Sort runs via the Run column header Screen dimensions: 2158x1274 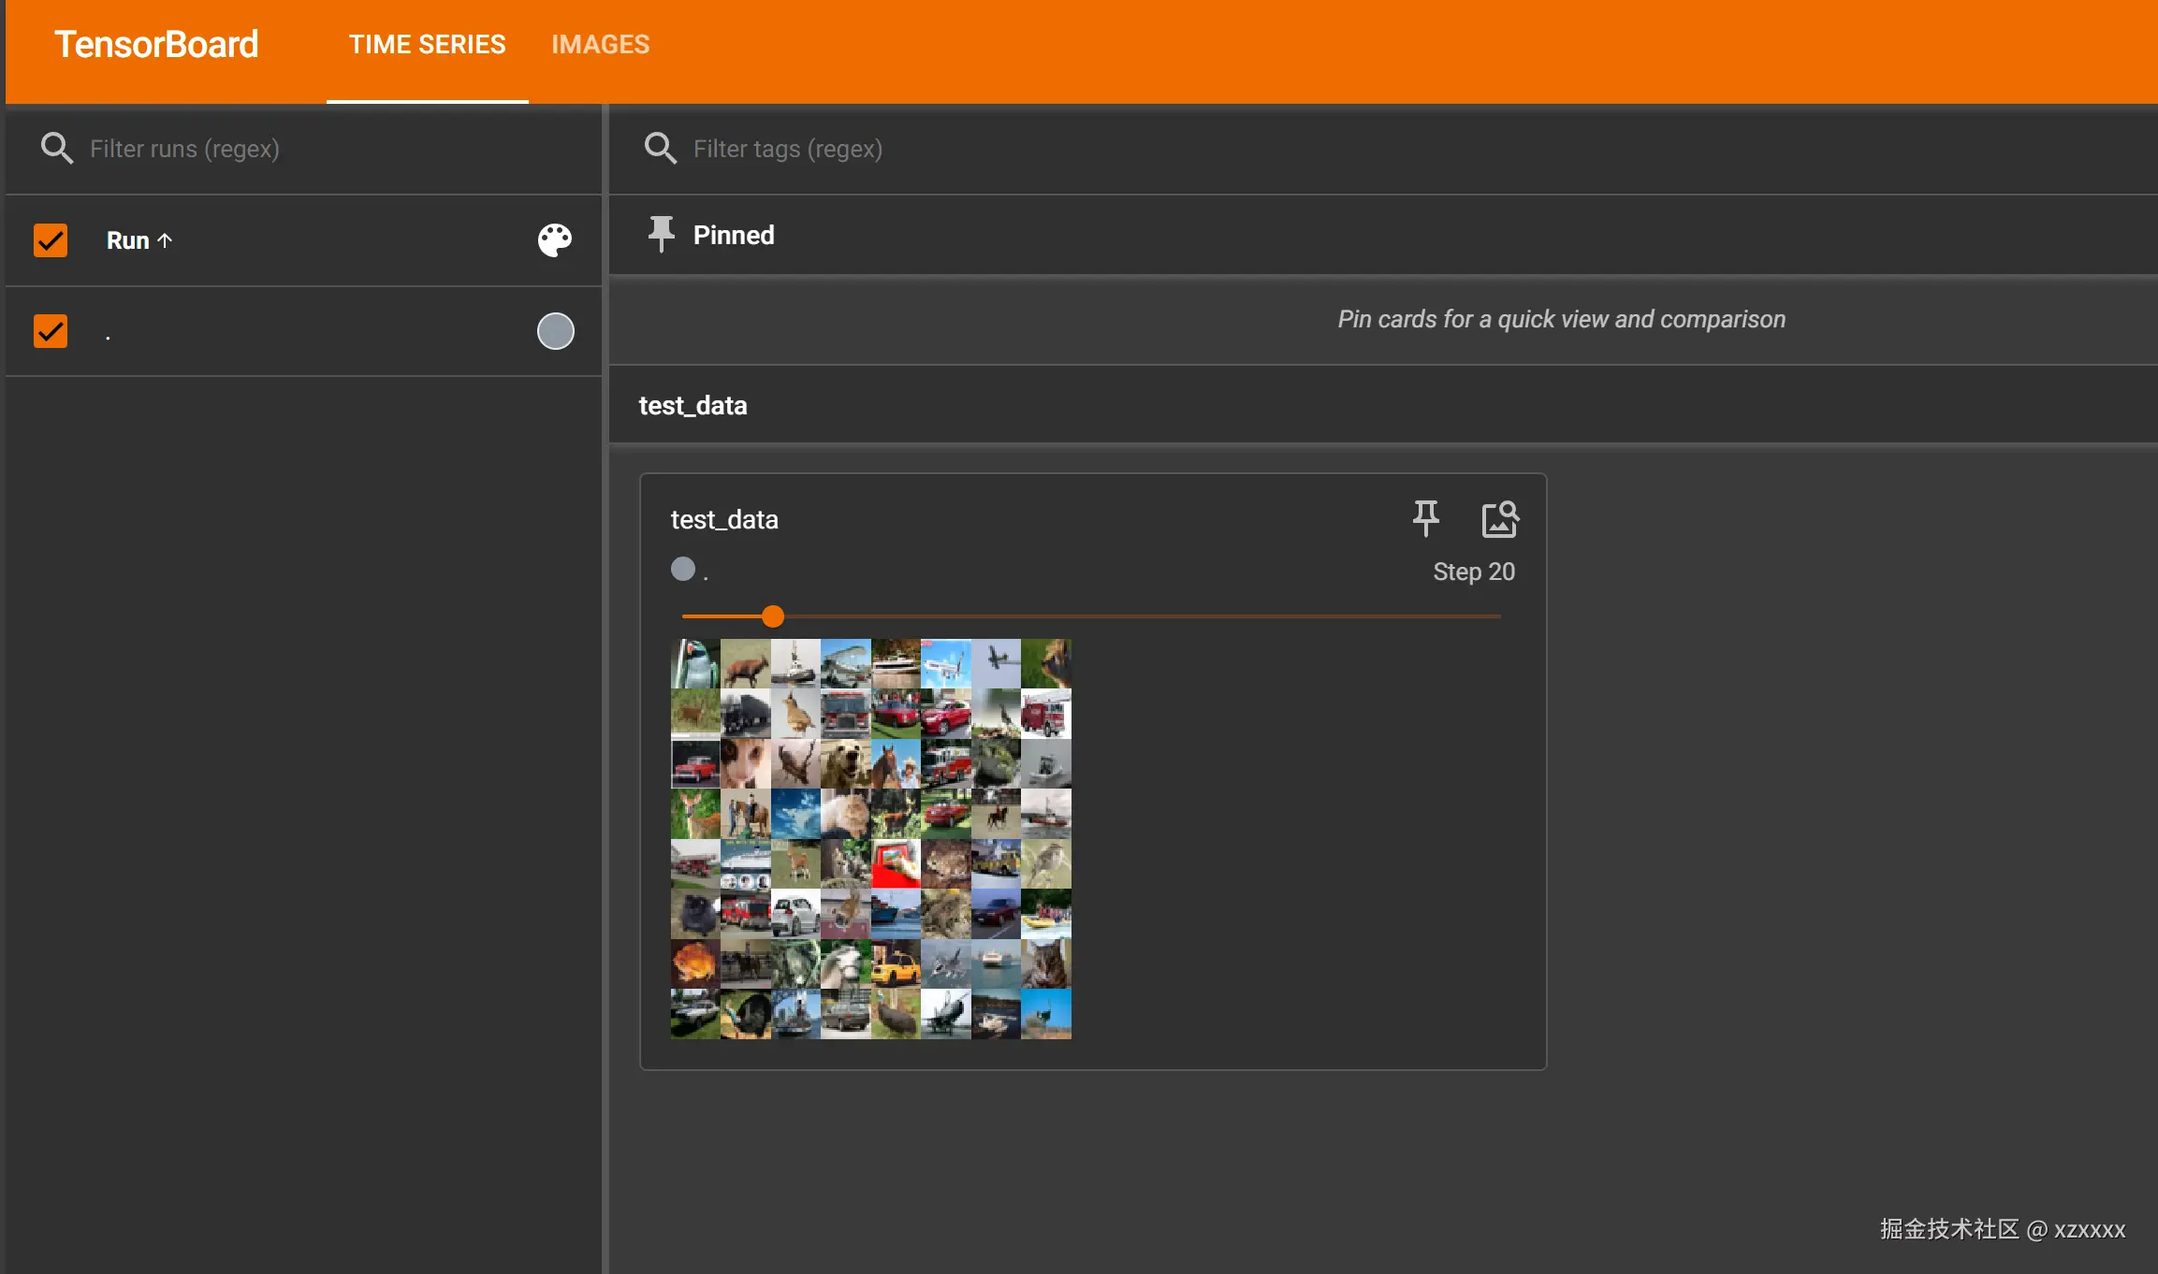click(139, 240)
